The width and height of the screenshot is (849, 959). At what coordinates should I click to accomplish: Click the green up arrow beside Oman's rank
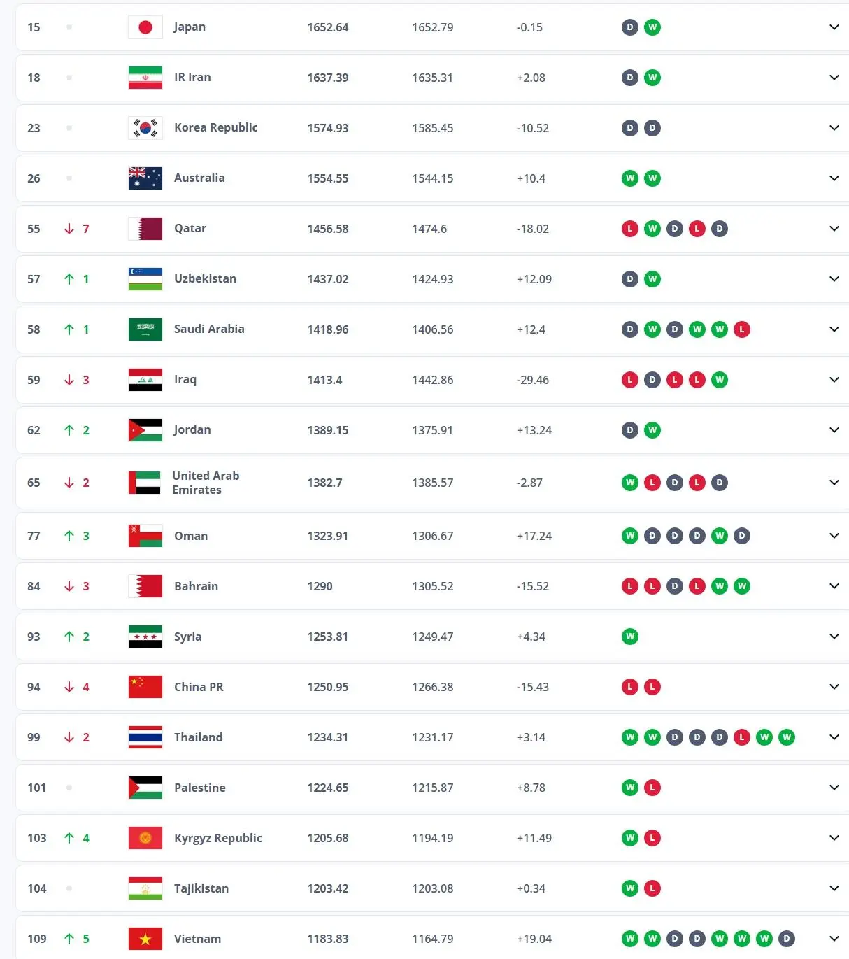(69, 536)
